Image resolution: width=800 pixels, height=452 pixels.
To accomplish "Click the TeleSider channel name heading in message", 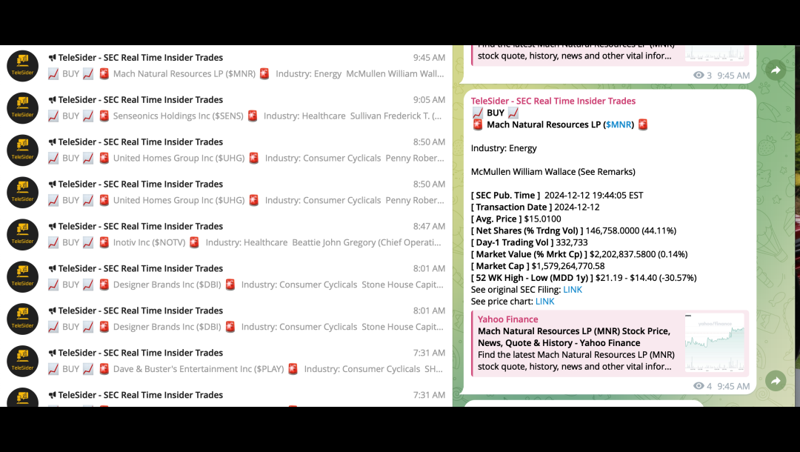I will click(553, 101).
